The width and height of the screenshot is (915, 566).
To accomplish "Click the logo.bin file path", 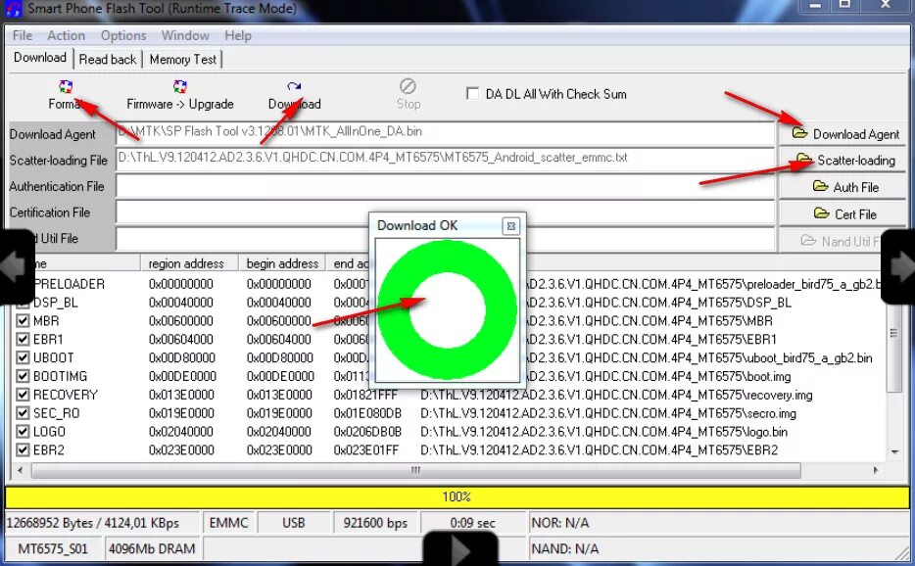I will click(604, 432).
